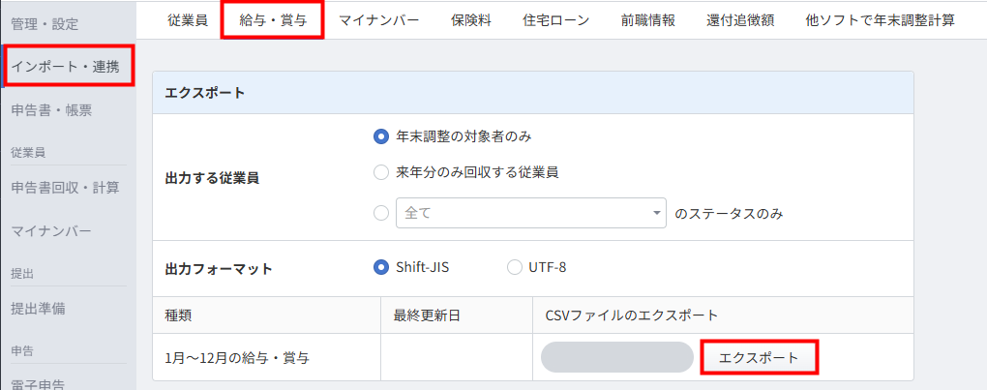
Task: Open the 前職情報 tab
Action: coord(648,19)
